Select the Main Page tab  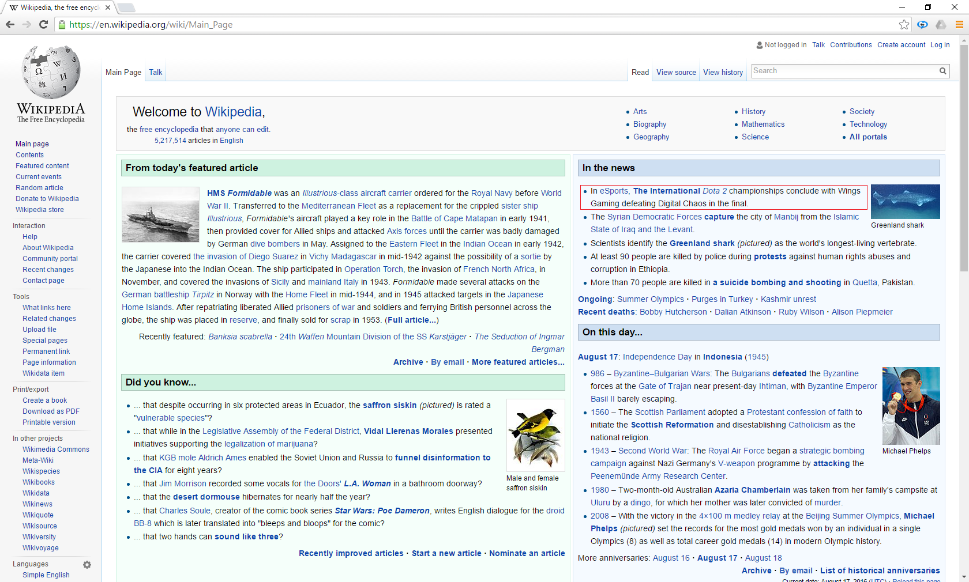(123, 72)
